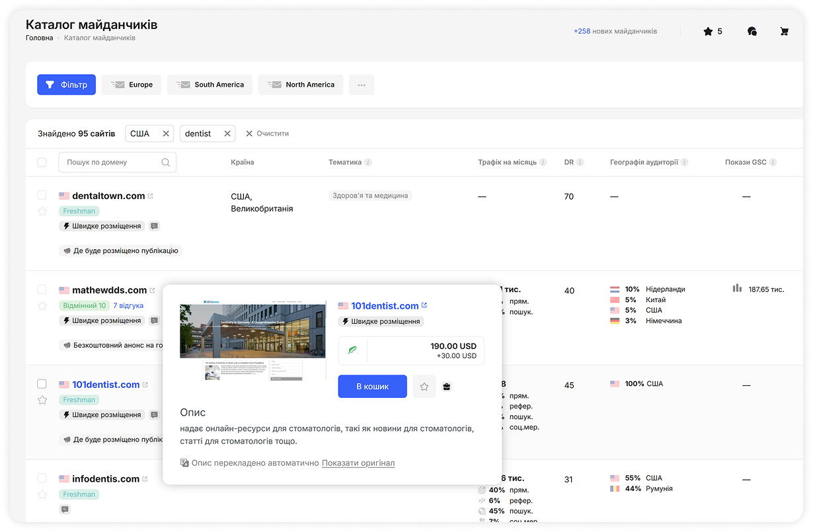The image size is (813, 532).
Task: Open the chat messages icon
Action: coord(752,31)
